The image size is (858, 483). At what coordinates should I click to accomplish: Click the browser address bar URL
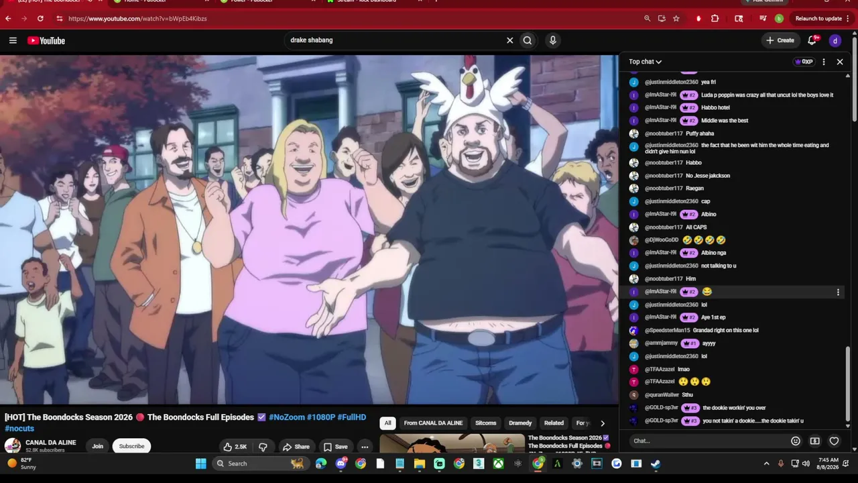[137, 19]
